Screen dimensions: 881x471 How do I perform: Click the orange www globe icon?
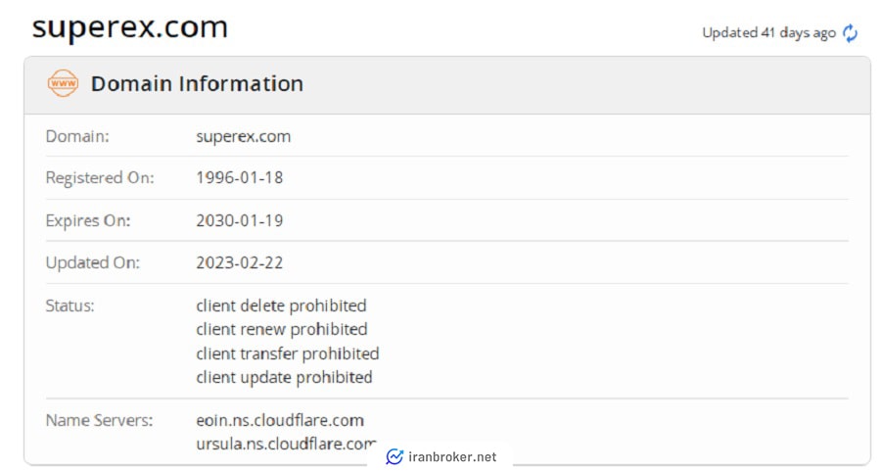point(63,83)
